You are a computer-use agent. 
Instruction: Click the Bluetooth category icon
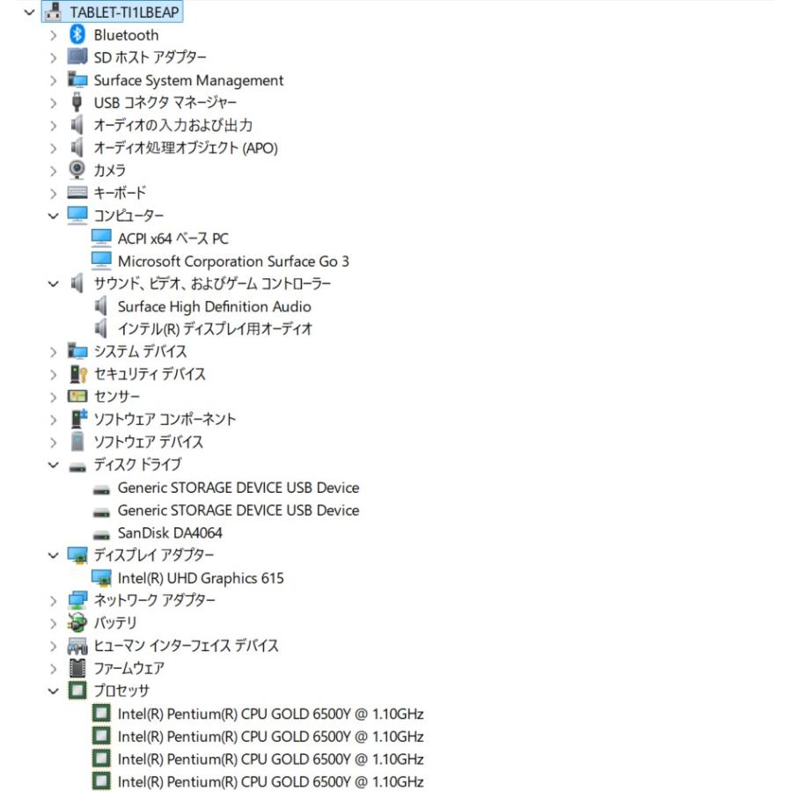(x=77, y=34)
